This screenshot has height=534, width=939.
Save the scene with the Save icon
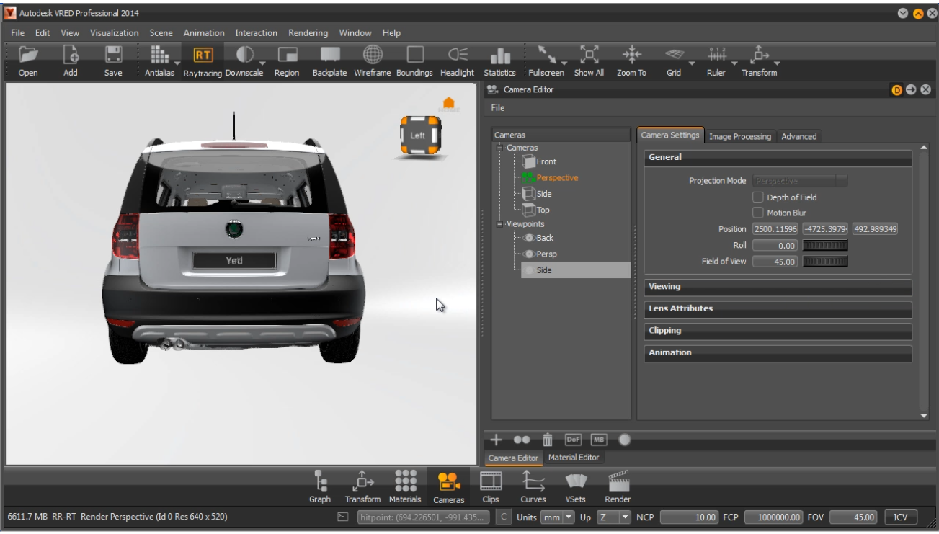(x=113, y=55)
